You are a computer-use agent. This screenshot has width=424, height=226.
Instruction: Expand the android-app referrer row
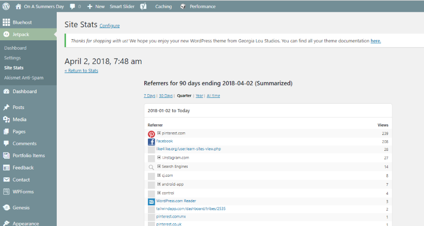point(159,184)
